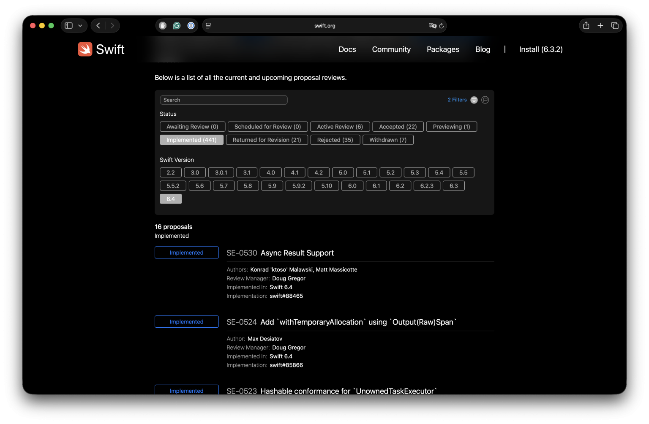Open the Community navigation menu
The height and width of the screenshot is (424, 649).
(391, 49)
